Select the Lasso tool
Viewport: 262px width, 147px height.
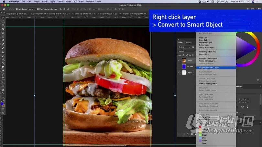point(3,25)
